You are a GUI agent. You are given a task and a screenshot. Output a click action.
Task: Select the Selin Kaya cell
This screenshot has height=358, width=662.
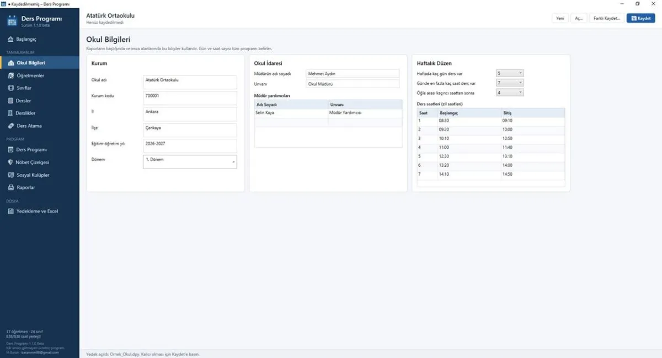point(291,113)
